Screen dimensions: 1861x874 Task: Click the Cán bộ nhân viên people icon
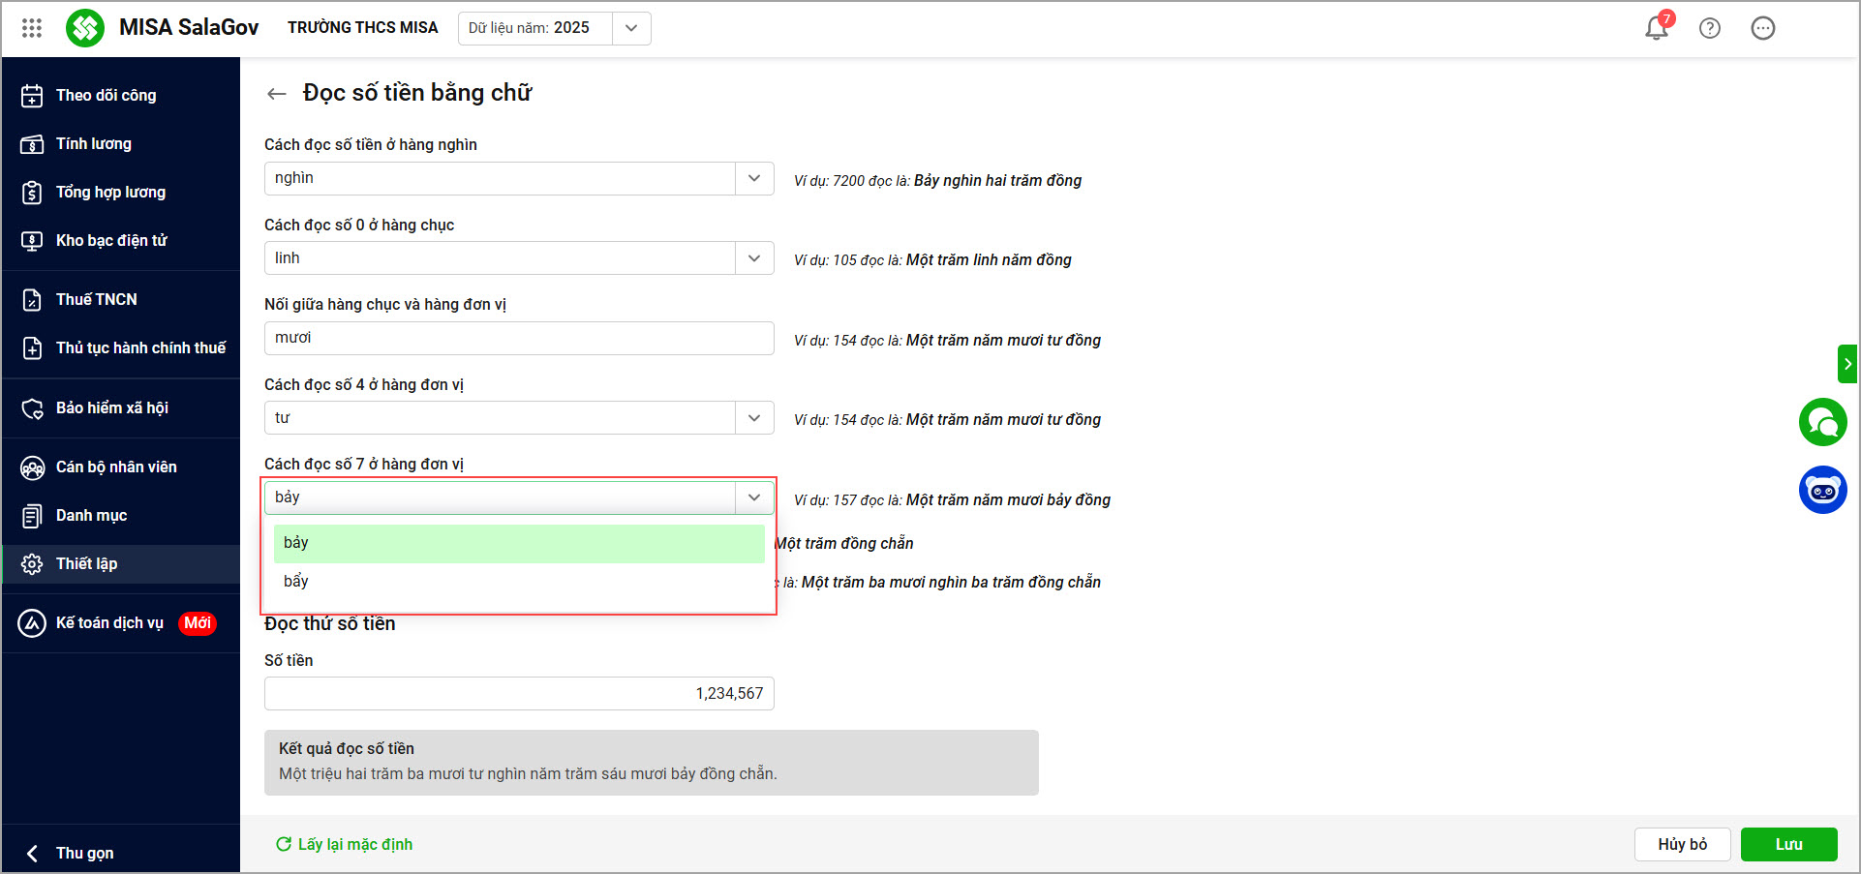coord(32,468)
